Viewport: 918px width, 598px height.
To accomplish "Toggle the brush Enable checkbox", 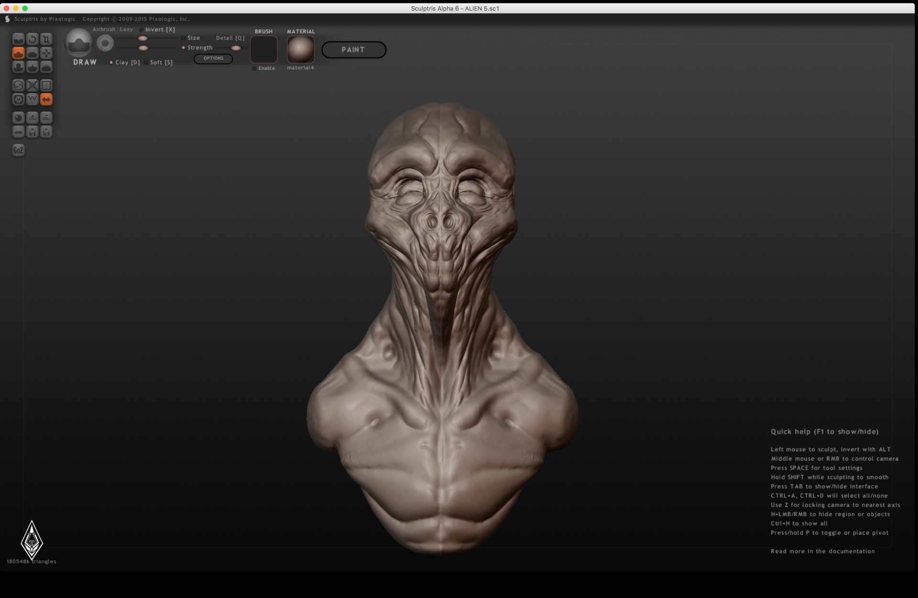I will click(x=264, y=68).
